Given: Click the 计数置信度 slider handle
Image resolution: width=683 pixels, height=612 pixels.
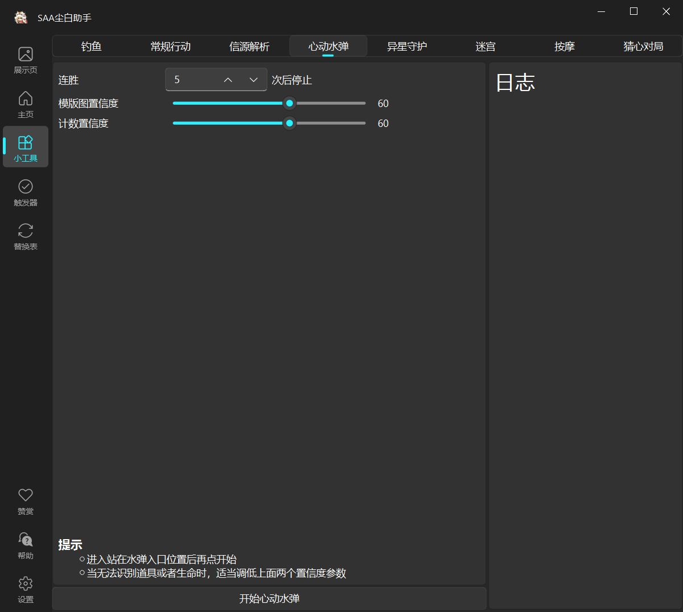Looking at the screenshot, I should (x=290, y=123).
